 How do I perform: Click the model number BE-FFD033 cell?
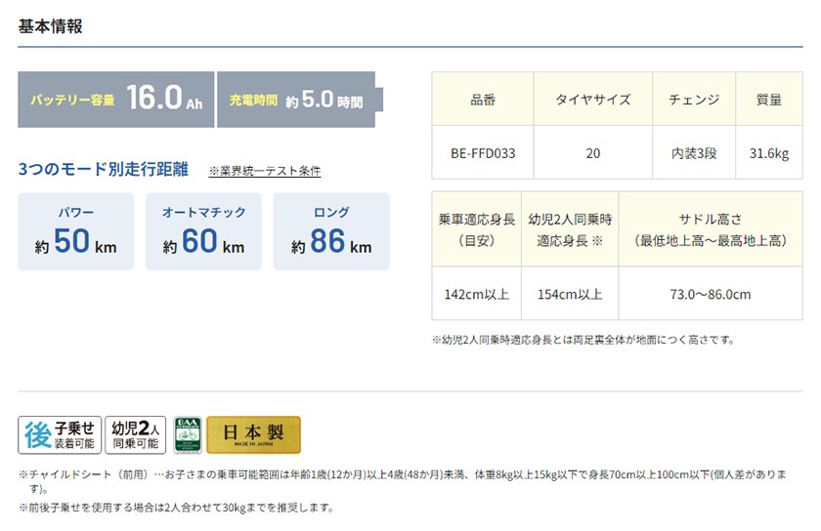coord(483,153)
